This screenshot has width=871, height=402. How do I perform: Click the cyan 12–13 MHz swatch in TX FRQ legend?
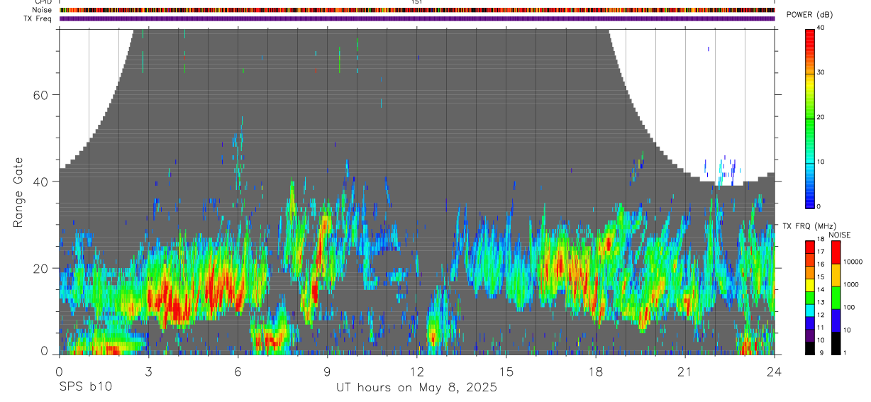pos(809,310)
